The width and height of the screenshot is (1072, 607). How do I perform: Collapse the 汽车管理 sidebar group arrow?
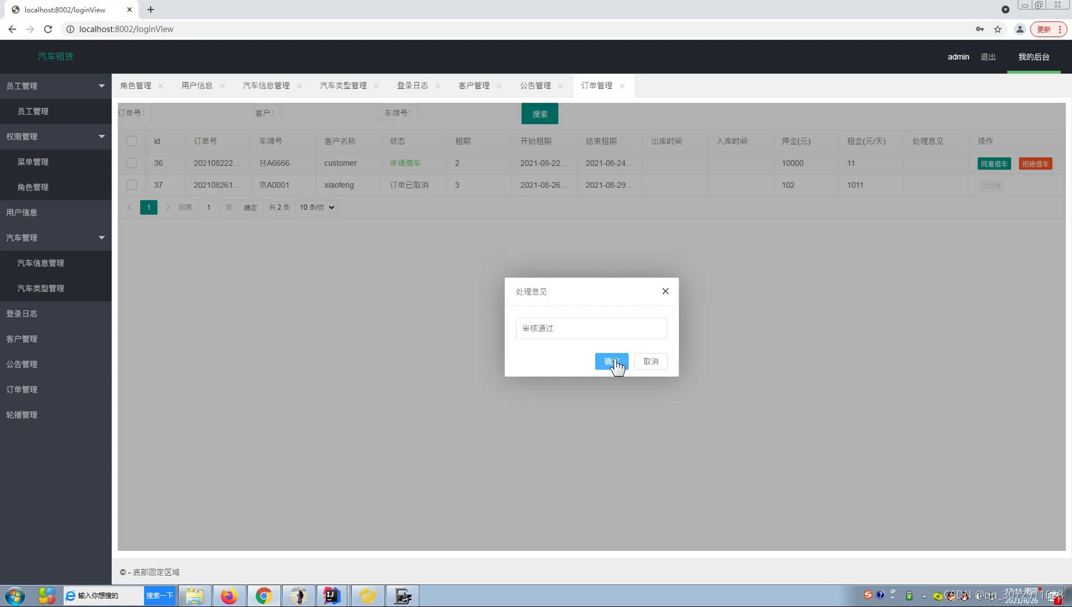coord(102,238)
